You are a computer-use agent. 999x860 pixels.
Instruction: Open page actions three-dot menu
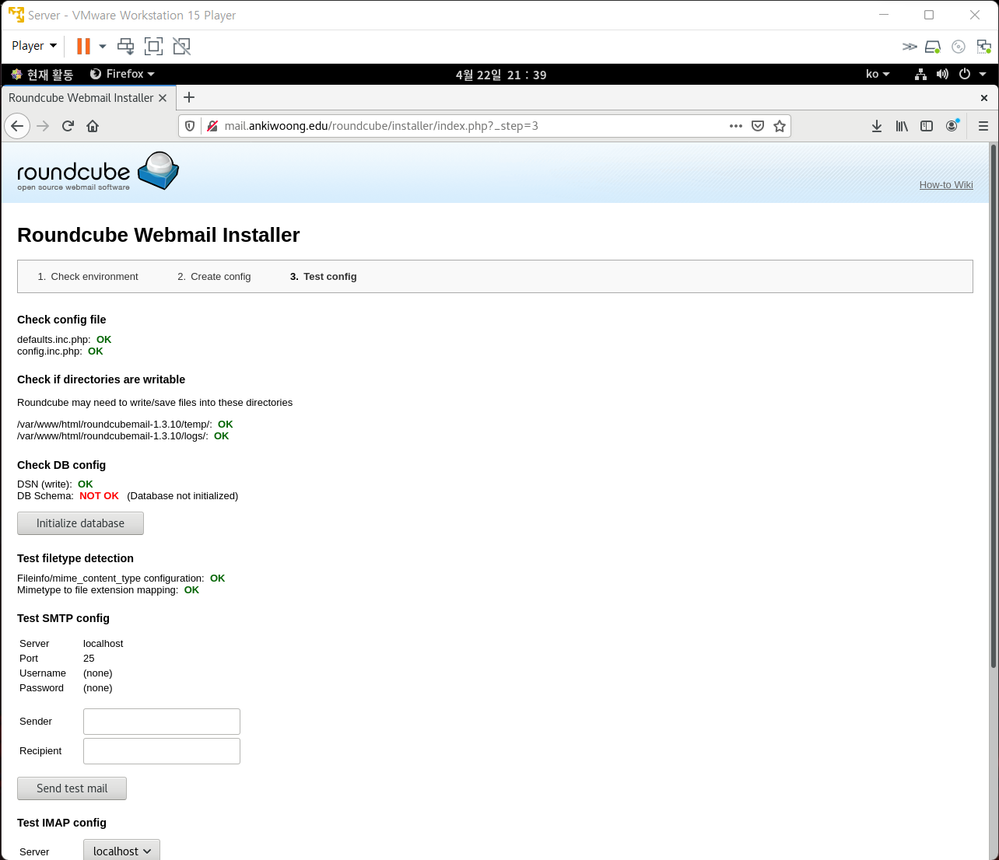coord(736,126)
